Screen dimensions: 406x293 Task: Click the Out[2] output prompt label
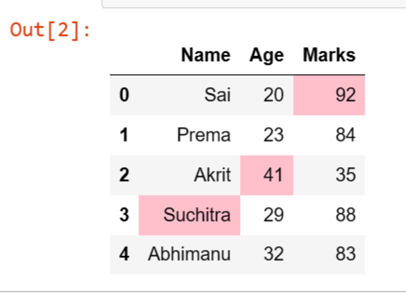coord(51,29)
